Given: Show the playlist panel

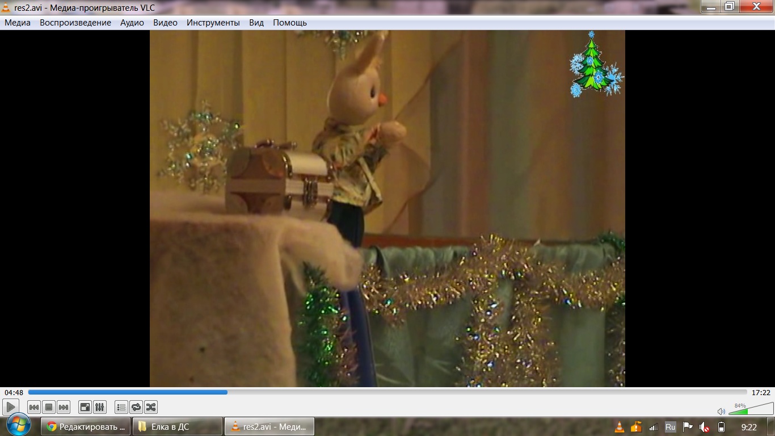Looking at the screenshot, I should (121, 407).
